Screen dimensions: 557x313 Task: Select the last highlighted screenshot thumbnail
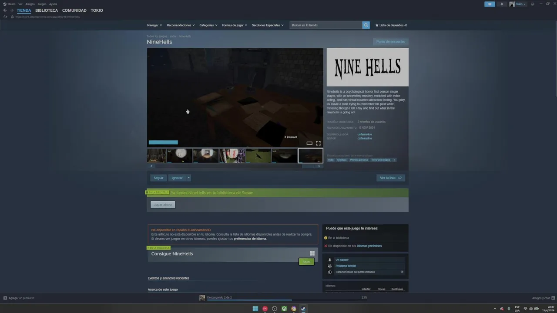(310, 156)
